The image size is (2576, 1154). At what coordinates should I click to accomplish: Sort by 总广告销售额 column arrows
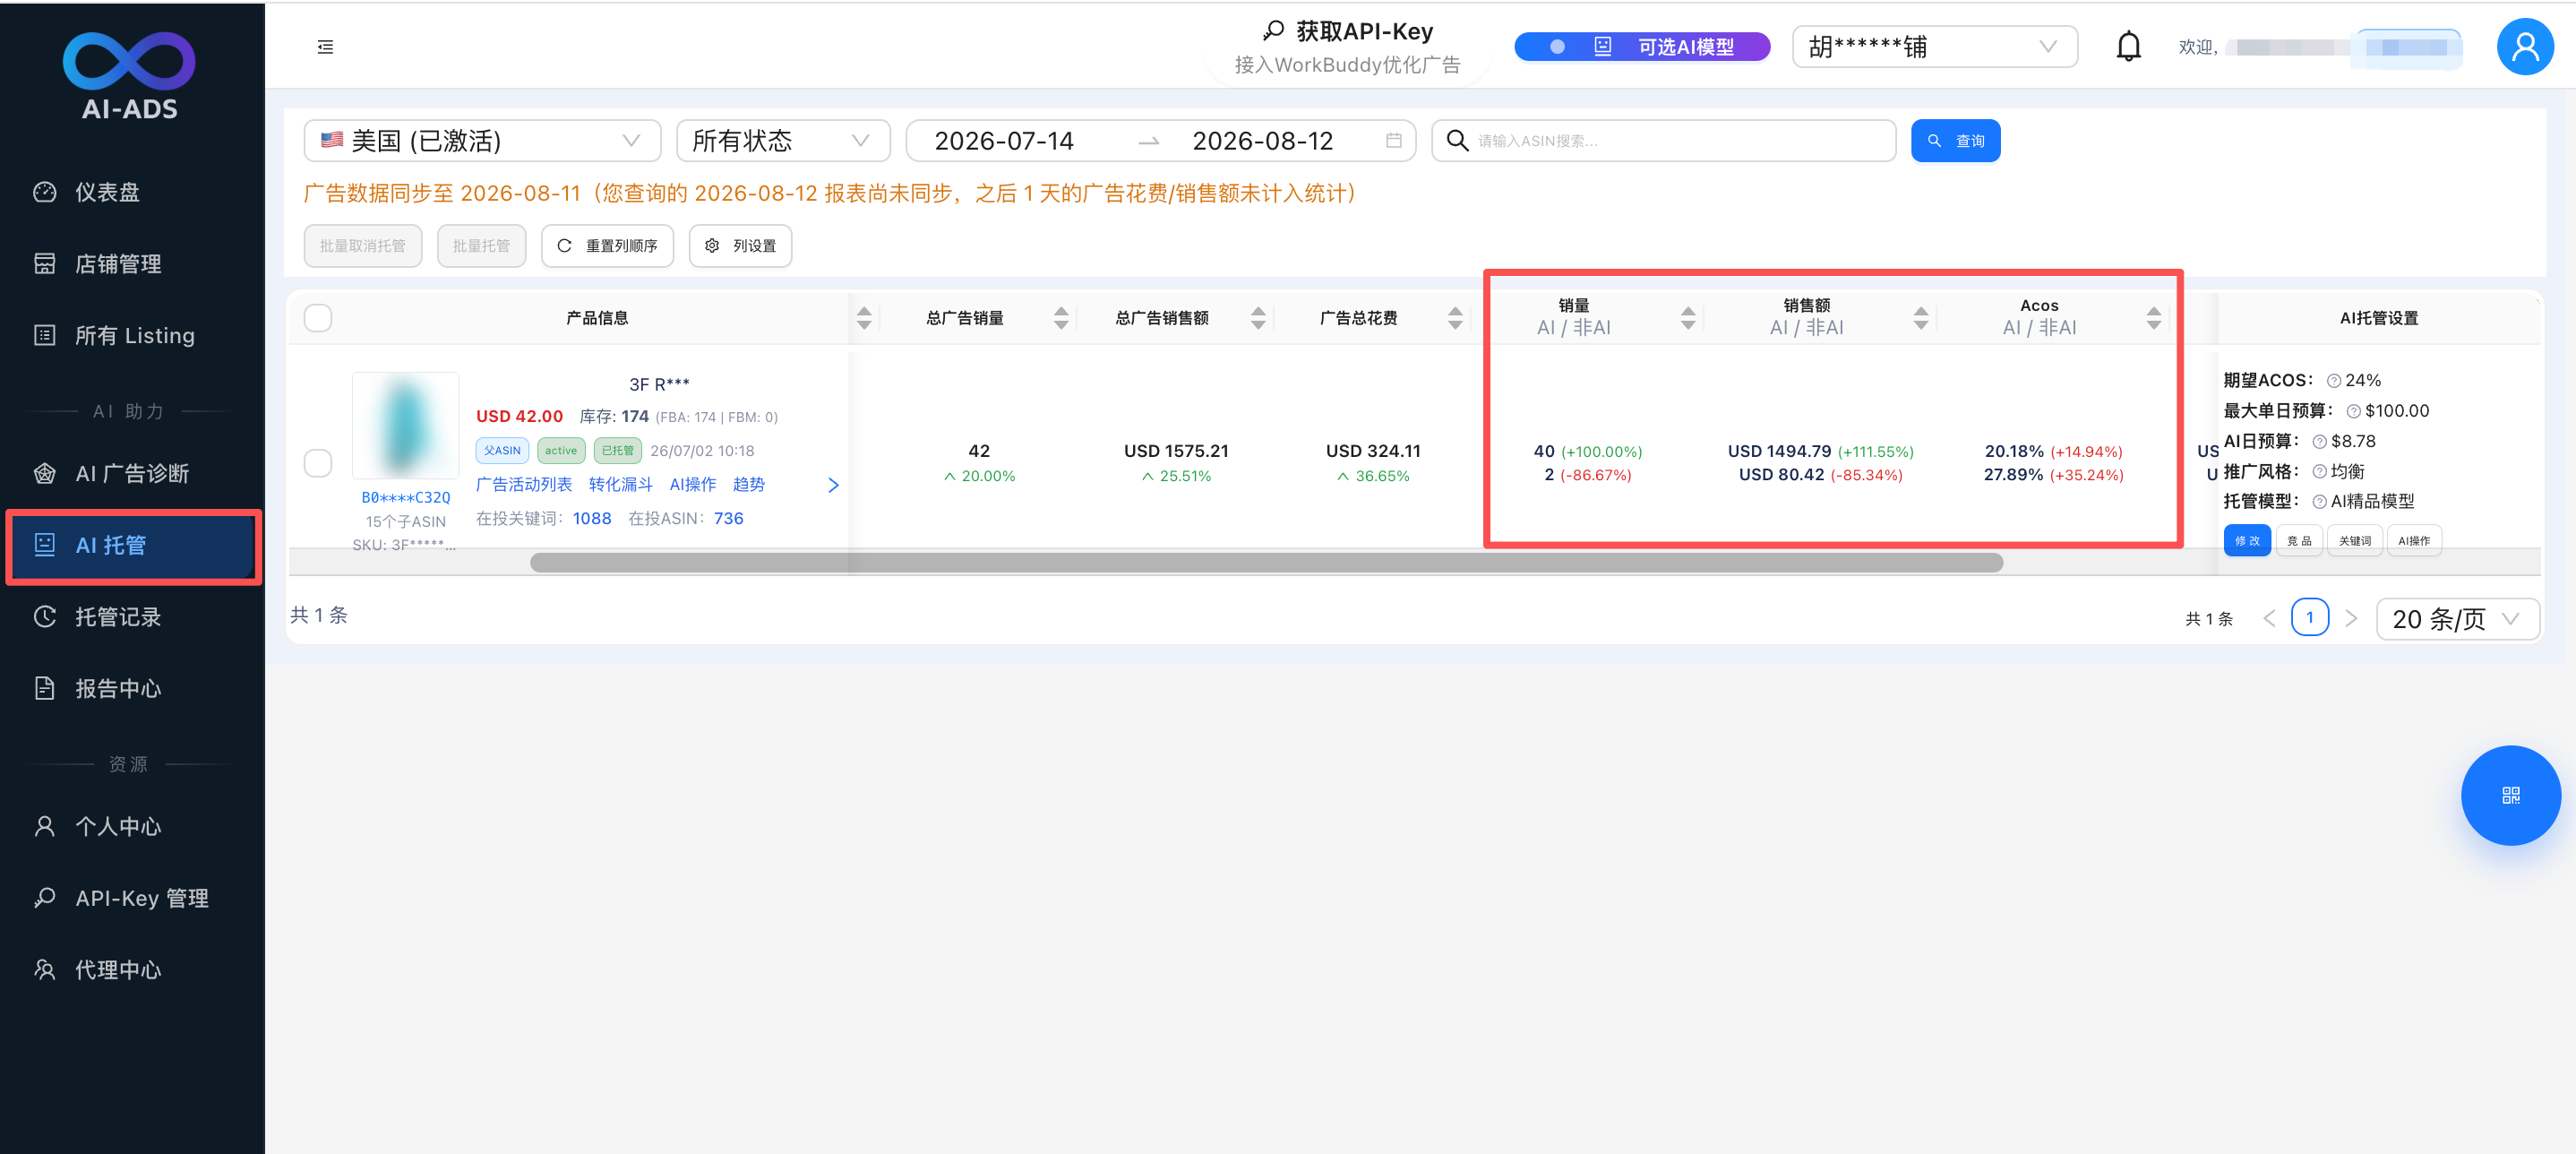1258,318
